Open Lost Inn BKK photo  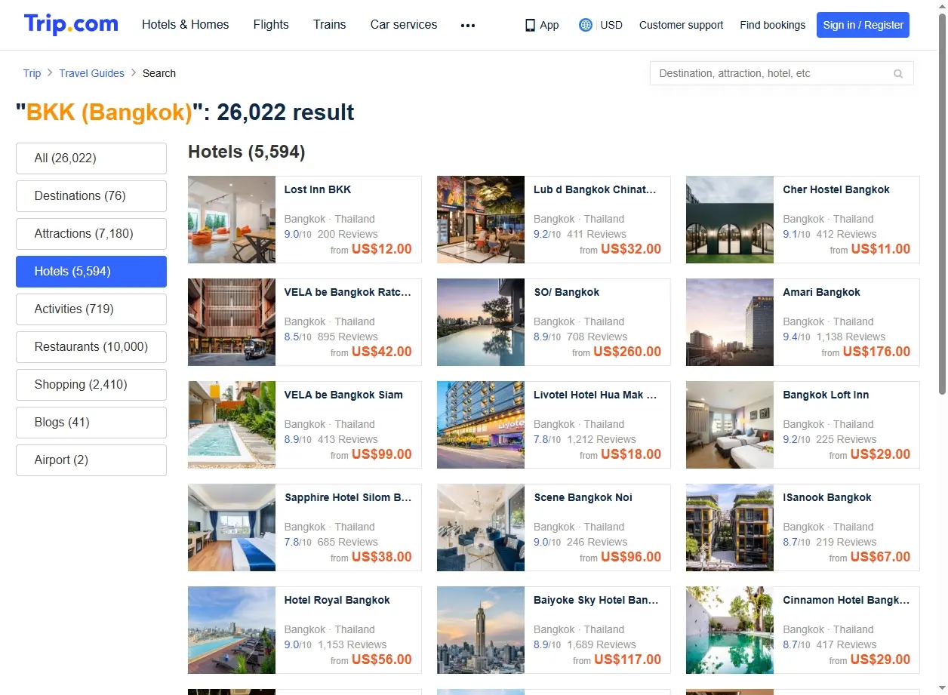click(x=232, y=220)
